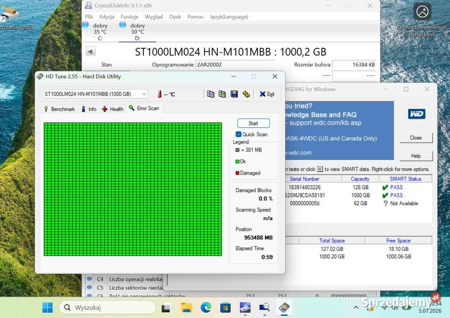The image size is (450, 318).
Task: Click the red Damaged legend swatch
Action: (x=237, y=173)
